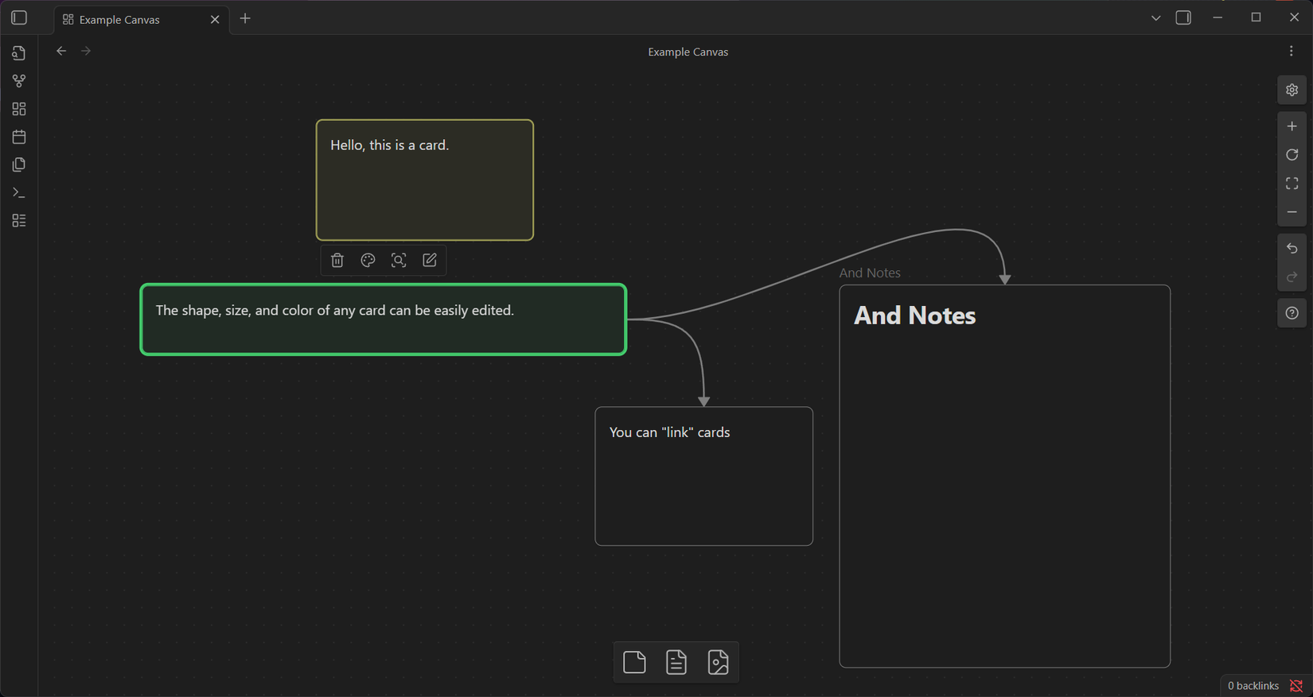
Task: Zoom in on the canvas with the plus button
Action: 1292,126
